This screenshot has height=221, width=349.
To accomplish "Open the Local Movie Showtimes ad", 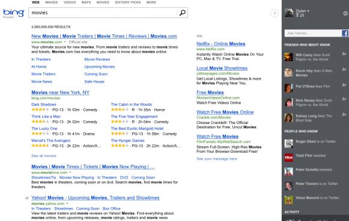I will click(x=222, y=68).
